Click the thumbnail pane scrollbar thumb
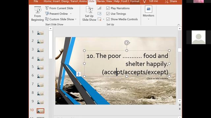The width and height of the screenshot is (211, 118). [50, 45]
